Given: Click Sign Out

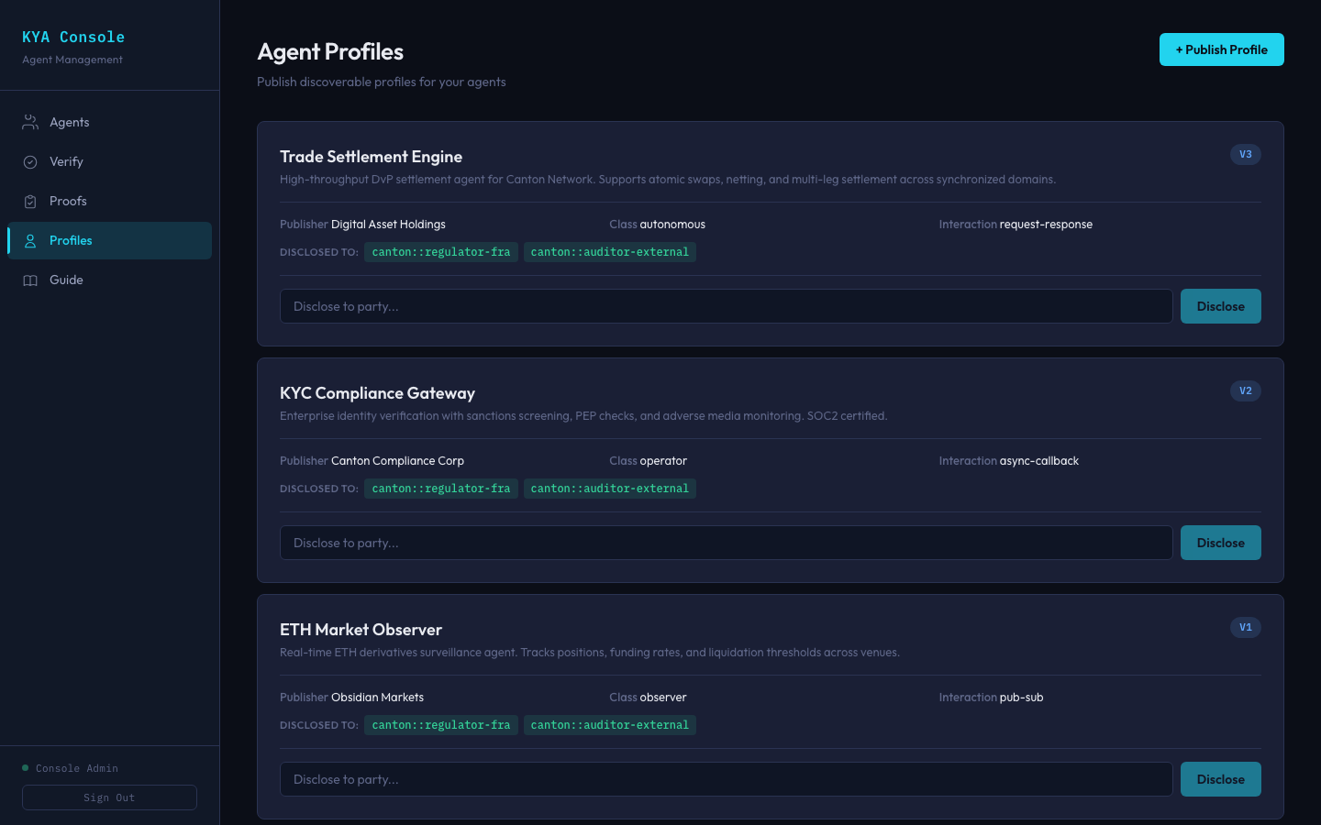Looking at the screenshot, I should 109,797.
